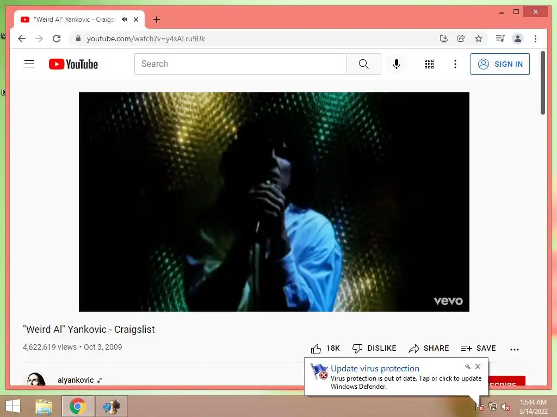The image size is (557, 417).
Task: Click the URL in the address bar
Action: point(146,39)
